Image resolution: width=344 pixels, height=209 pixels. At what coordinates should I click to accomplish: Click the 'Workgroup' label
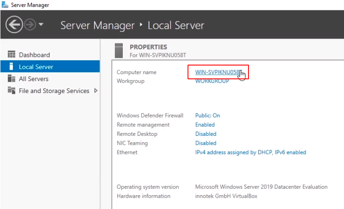(131, 81)
